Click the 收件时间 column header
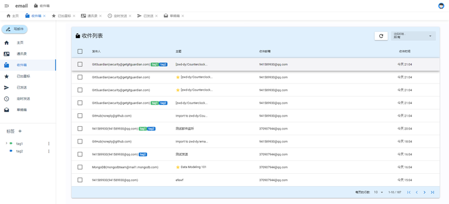Viewport: 449px width, 204px height. (x=405, y=52)
